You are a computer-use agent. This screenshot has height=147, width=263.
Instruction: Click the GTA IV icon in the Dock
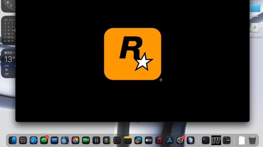216,140
